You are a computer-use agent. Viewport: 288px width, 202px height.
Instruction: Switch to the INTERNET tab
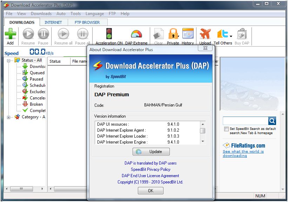tap(53, 22)
